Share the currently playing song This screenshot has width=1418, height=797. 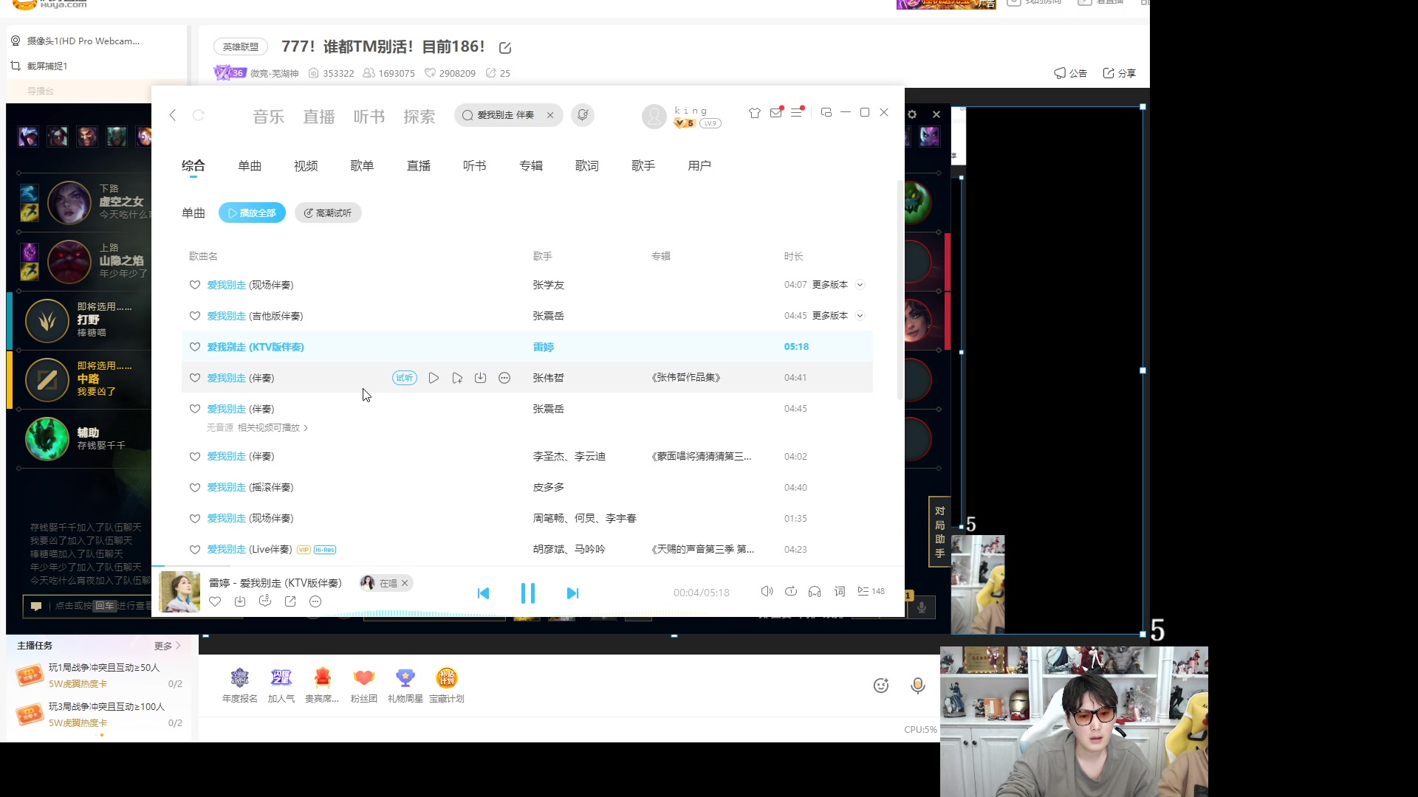(290, 601)
